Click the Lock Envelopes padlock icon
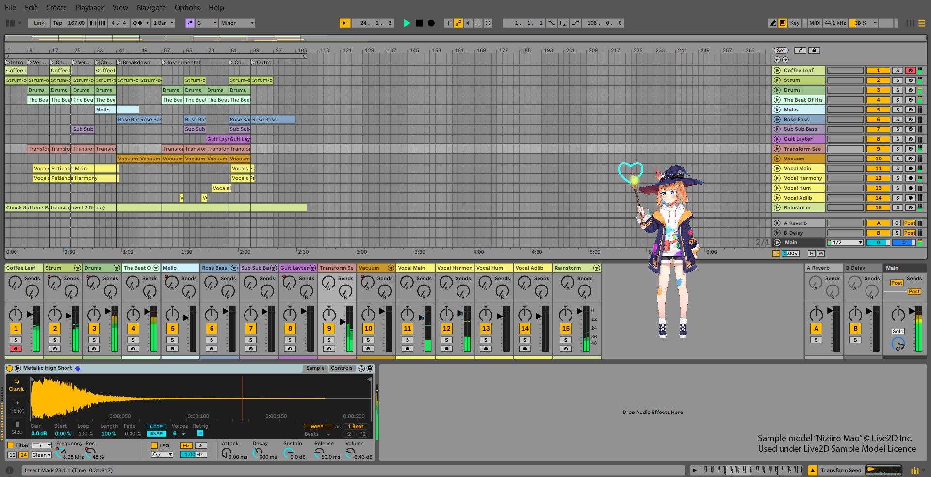 pyautogui.click(x=814, y=50)
